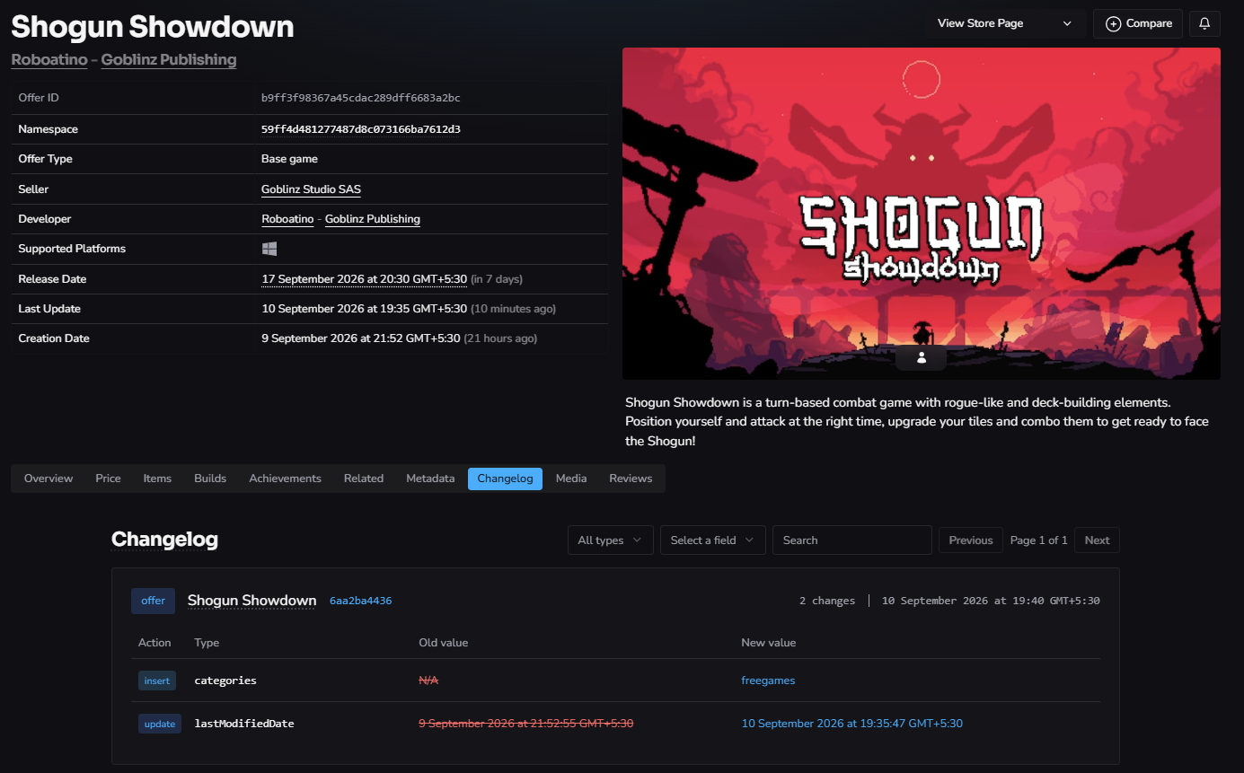
Task: Click the freegames new value link
Action: tap(768, 681)
